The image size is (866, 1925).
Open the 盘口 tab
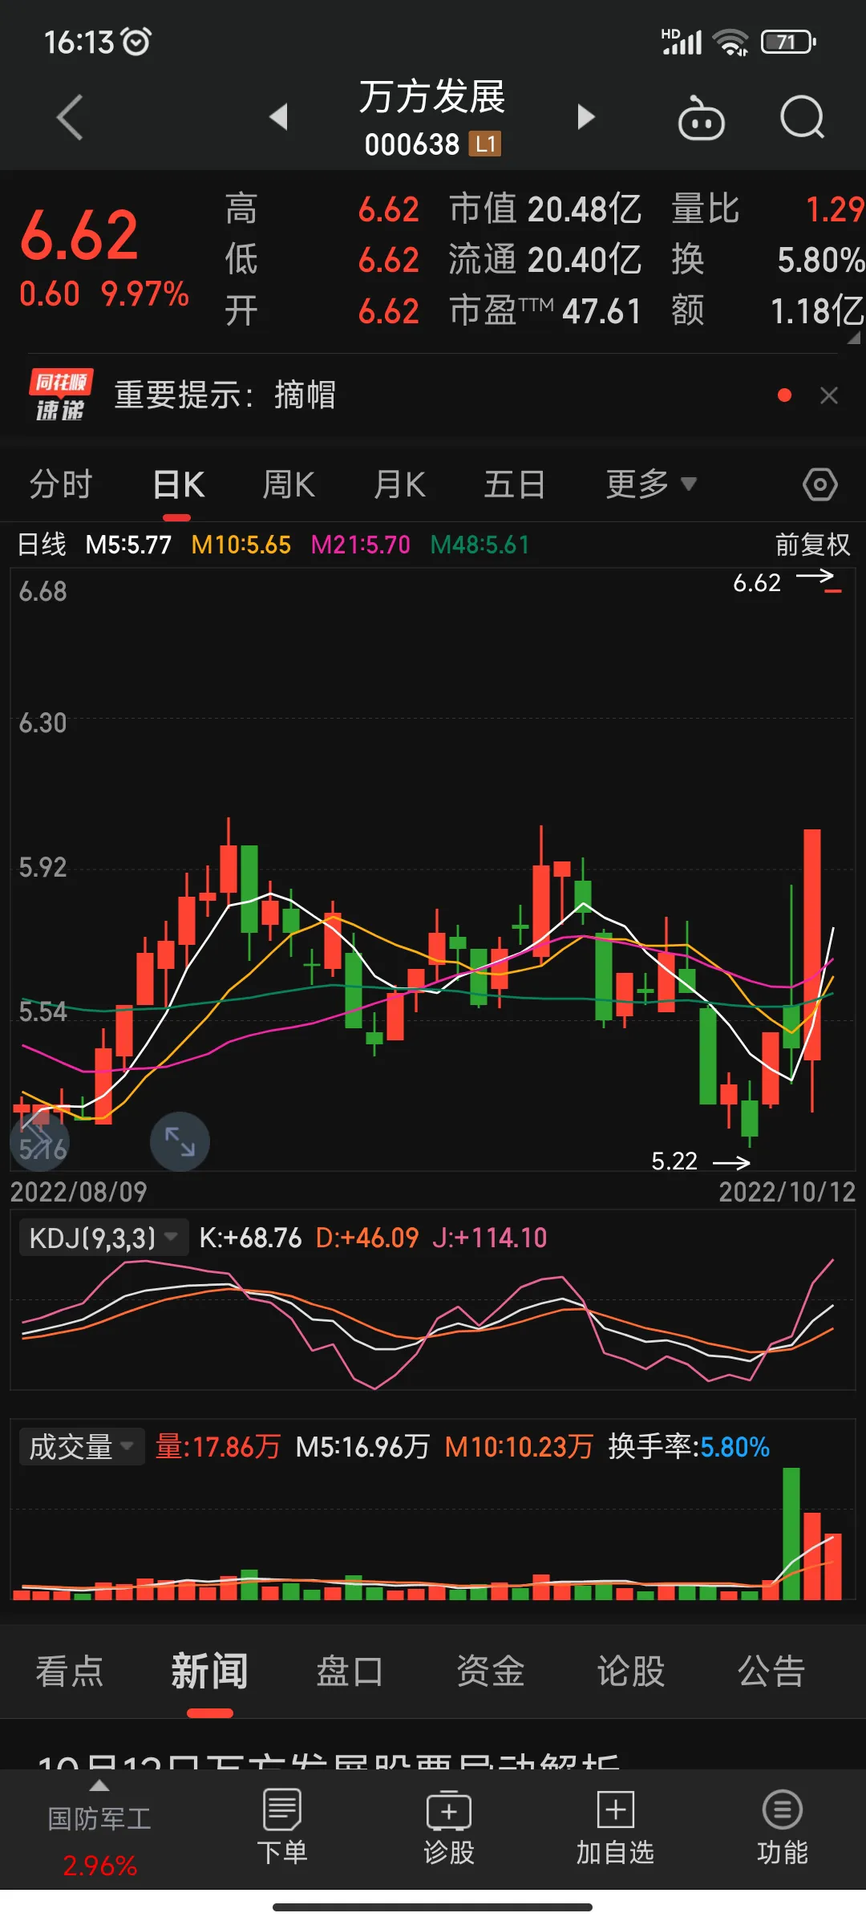click(350, 1672)
